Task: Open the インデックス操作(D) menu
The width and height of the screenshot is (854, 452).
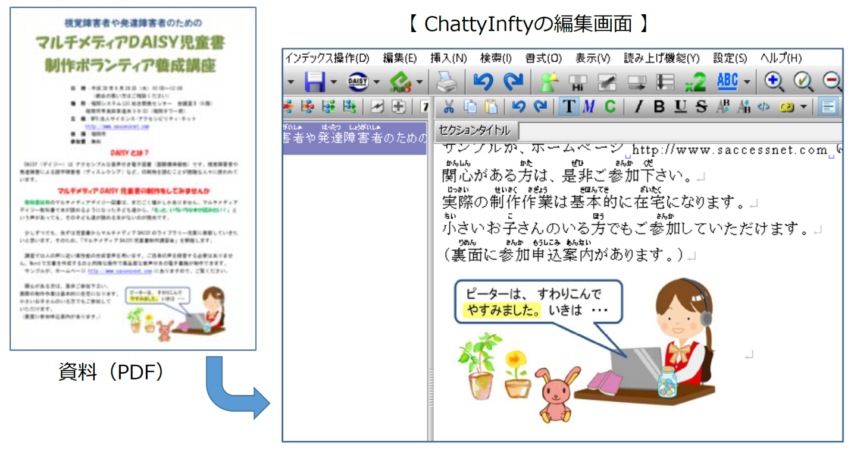Action: click(x=327, y=58)
